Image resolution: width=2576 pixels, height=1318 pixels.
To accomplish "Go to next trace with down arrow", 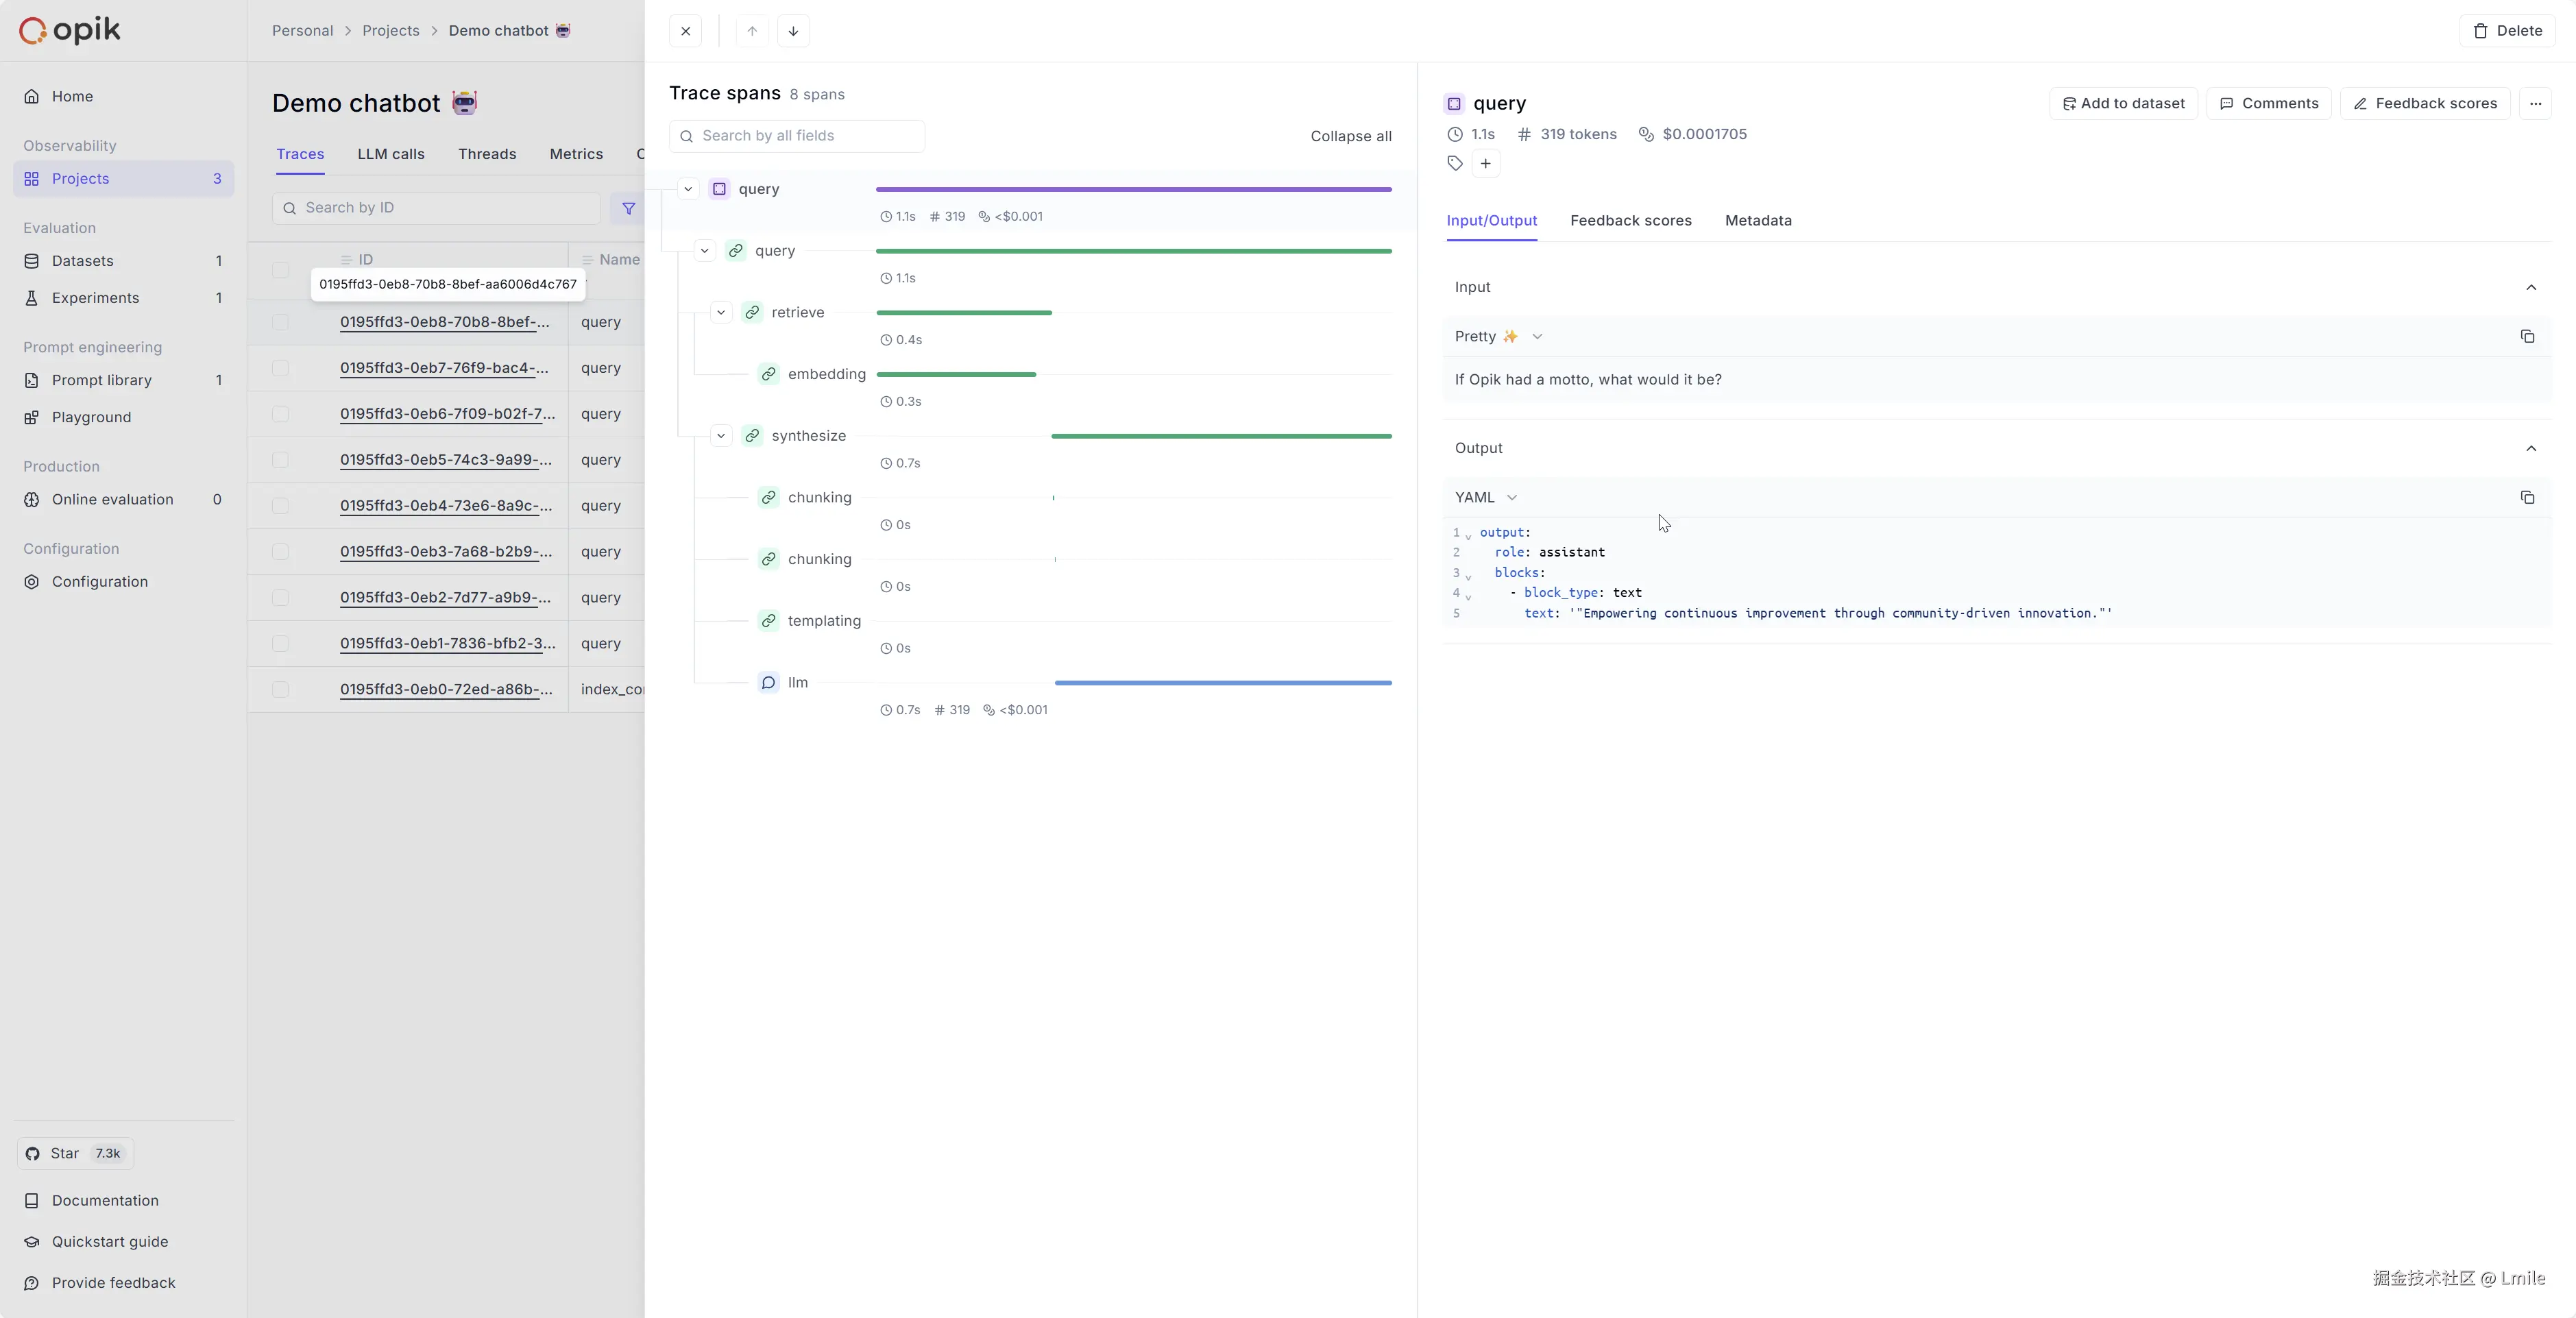I will click(x=793, y=31).
